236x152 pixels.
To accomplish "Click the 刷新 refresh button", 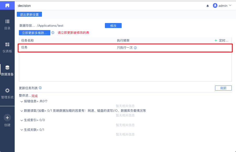I will (x=223, y=88).
